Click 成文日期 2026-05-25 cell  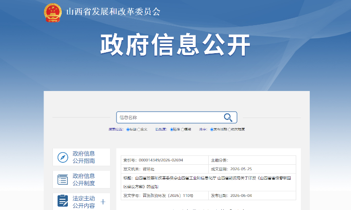pos(252,169)
